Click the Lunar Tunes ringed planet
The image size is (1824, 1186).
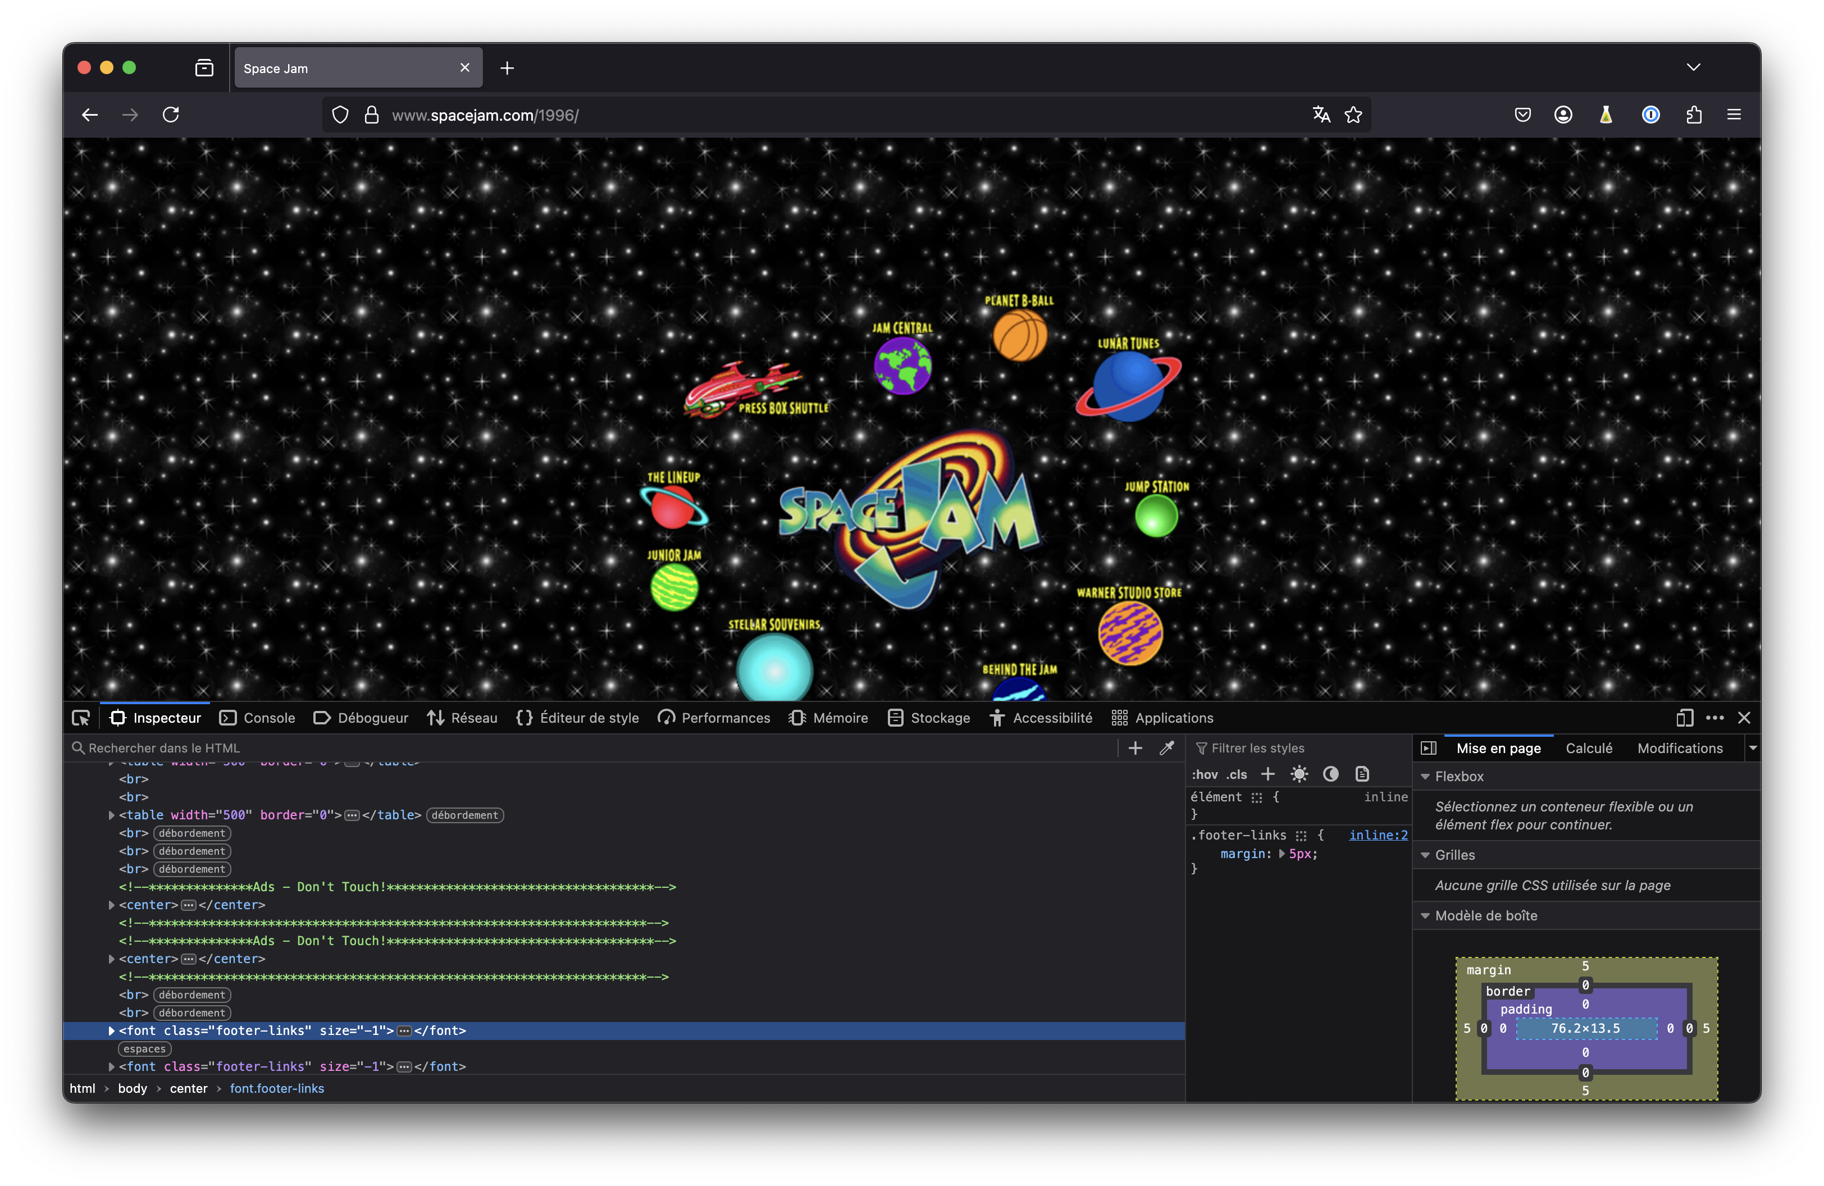click(x=1128, y=386)
